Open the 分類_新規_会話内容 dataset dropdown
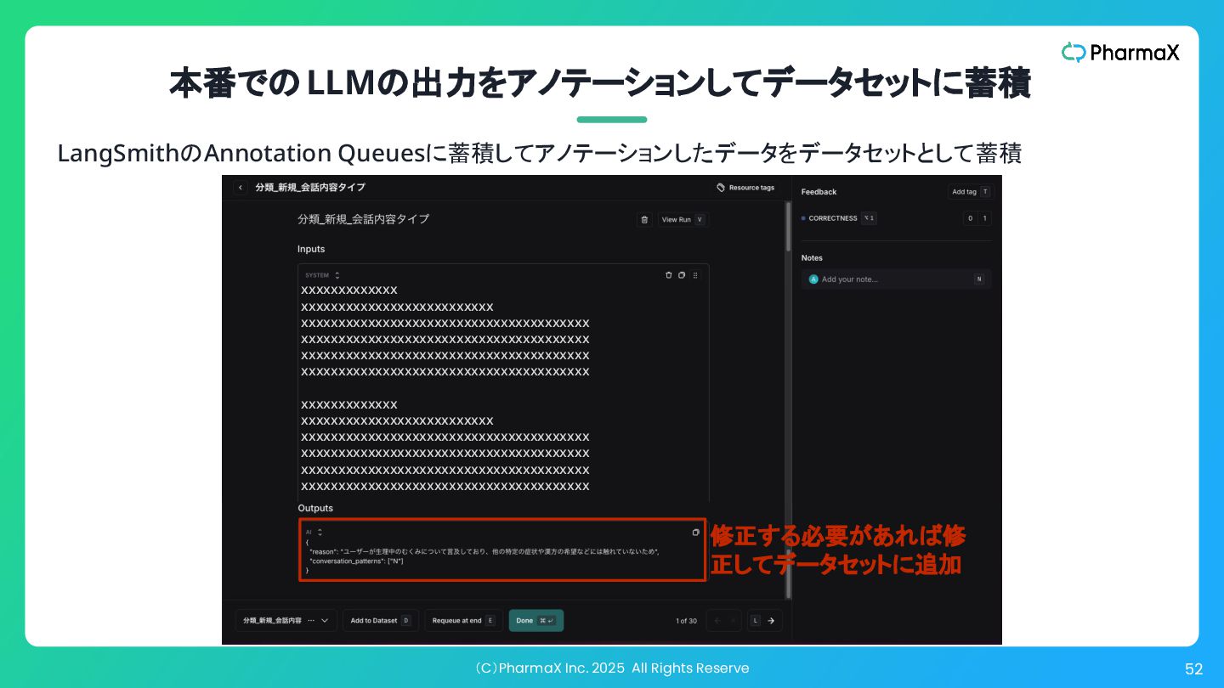 coord(286,621)
